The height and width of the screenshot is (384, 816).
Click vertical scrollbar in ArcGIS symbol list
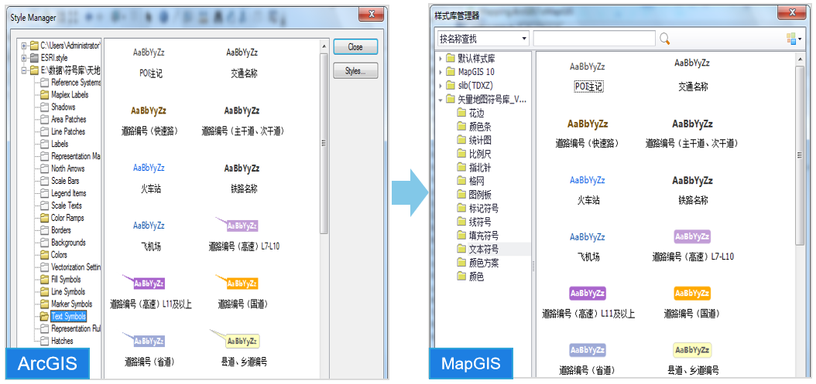(324, 144)
